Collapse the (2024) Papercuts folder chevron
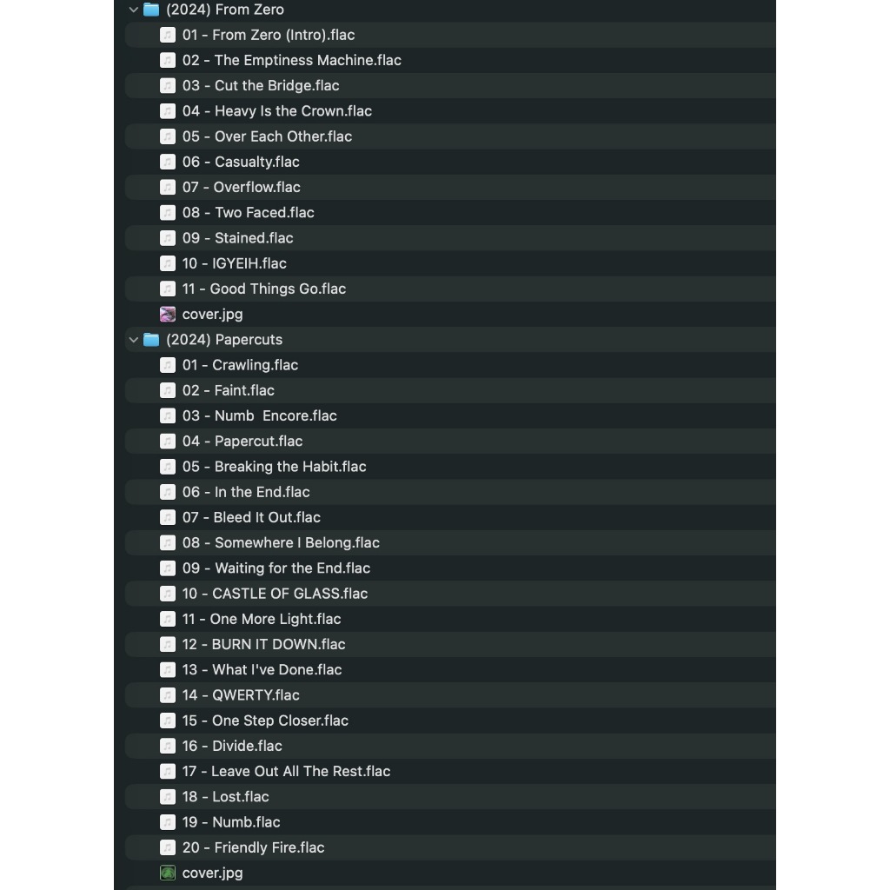890x890 pixels. [133, 340]
